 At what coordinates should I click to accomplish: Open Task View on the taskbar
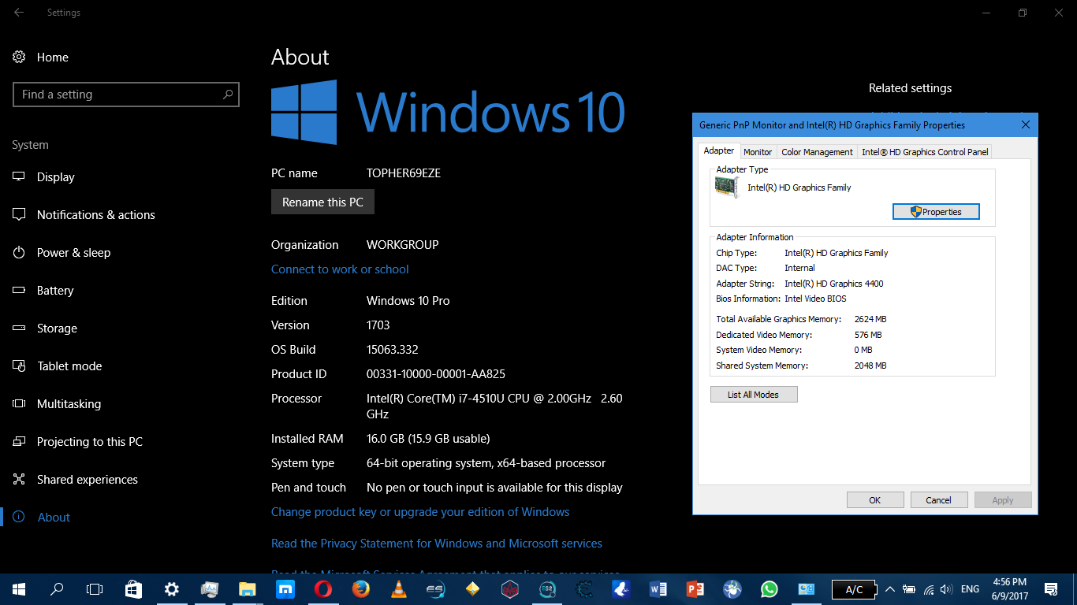tap(95, 589)
